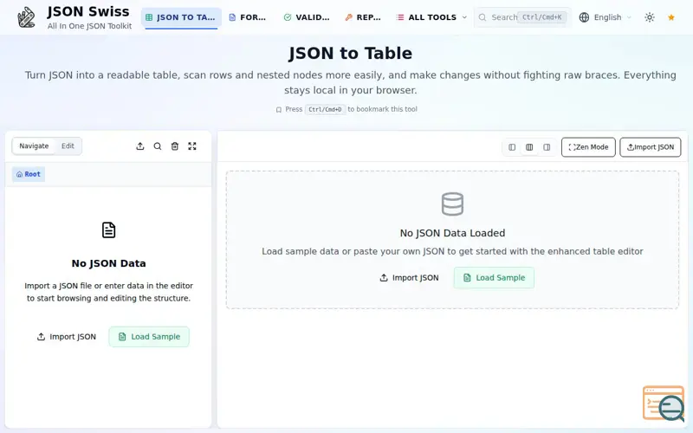
Task: Switch to Navigate mode
Action: click(34, 146)
